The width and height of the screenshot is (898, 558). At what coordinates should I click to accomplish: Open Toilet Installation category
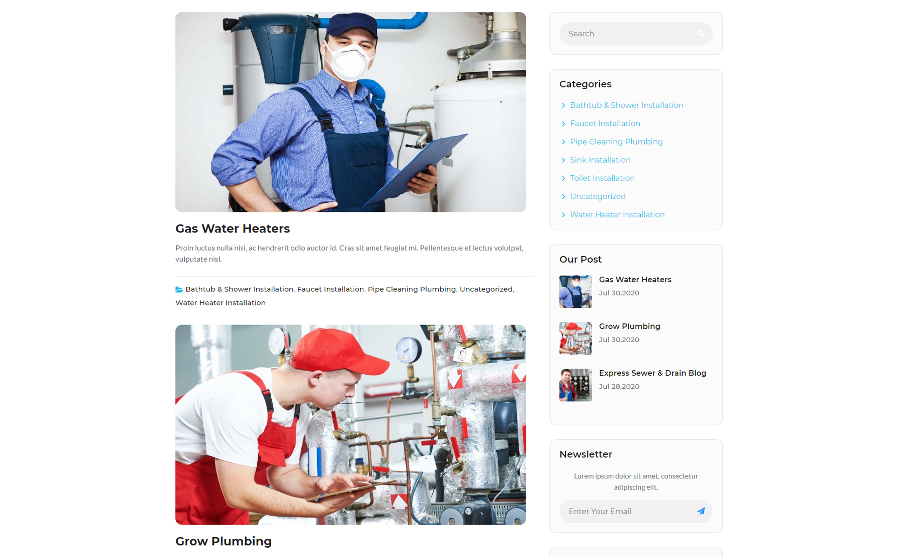(602, 178)
